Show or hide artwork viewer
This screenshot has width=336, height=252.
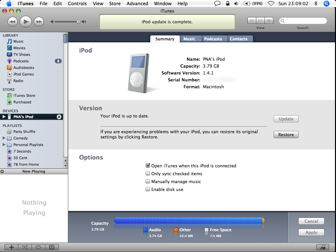pos(52,247)
